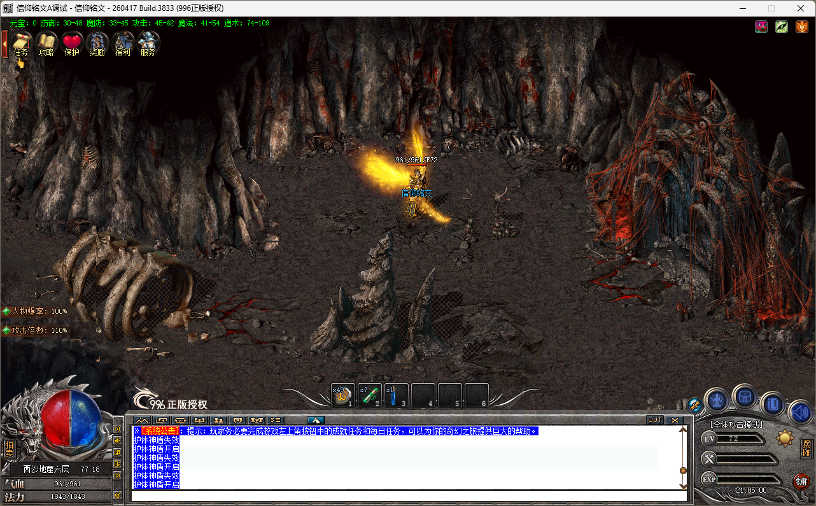Open the 拍卖 auction button
Screen dimensions: 816x506
pyautogui.click(x=9, y=449)
